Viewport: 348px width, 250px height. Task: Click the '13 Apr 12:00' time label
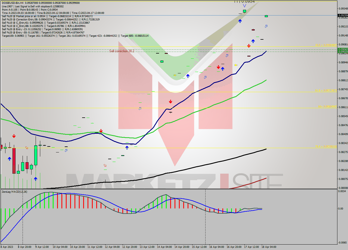click(x=147, y=247)
